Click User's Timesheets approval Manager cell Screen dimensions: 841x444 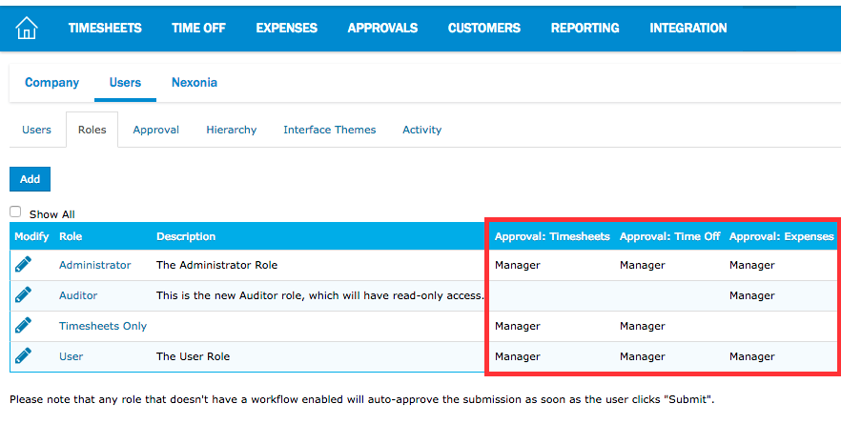(518, 356)
